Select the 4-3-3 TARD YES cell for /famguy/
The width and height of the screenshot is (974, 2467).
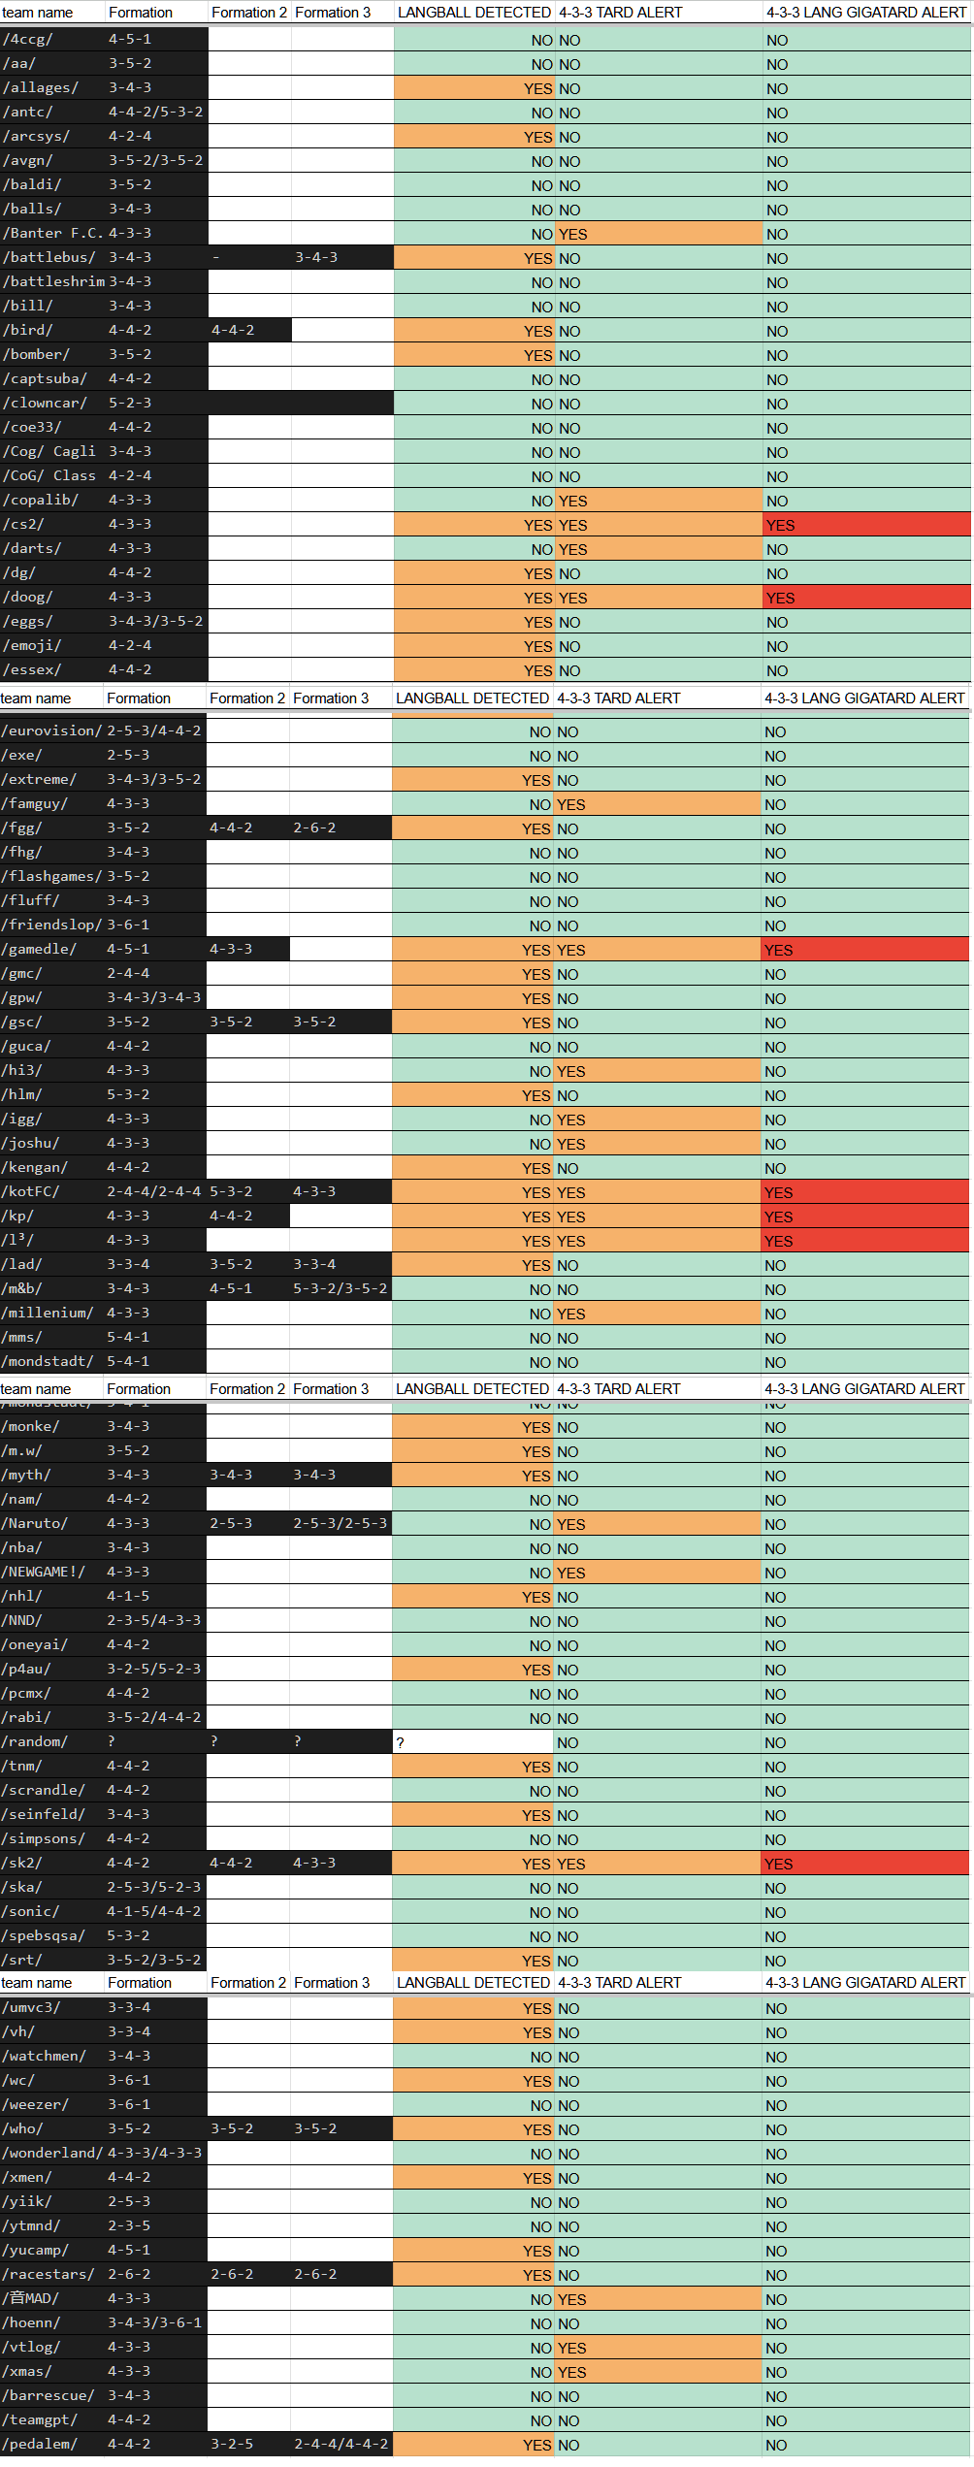pyautogui.click(x=657, y=804)
